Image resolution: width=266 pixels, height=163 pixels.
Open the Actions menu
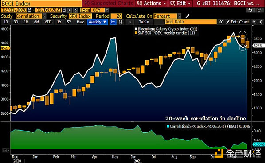(151, 4)
